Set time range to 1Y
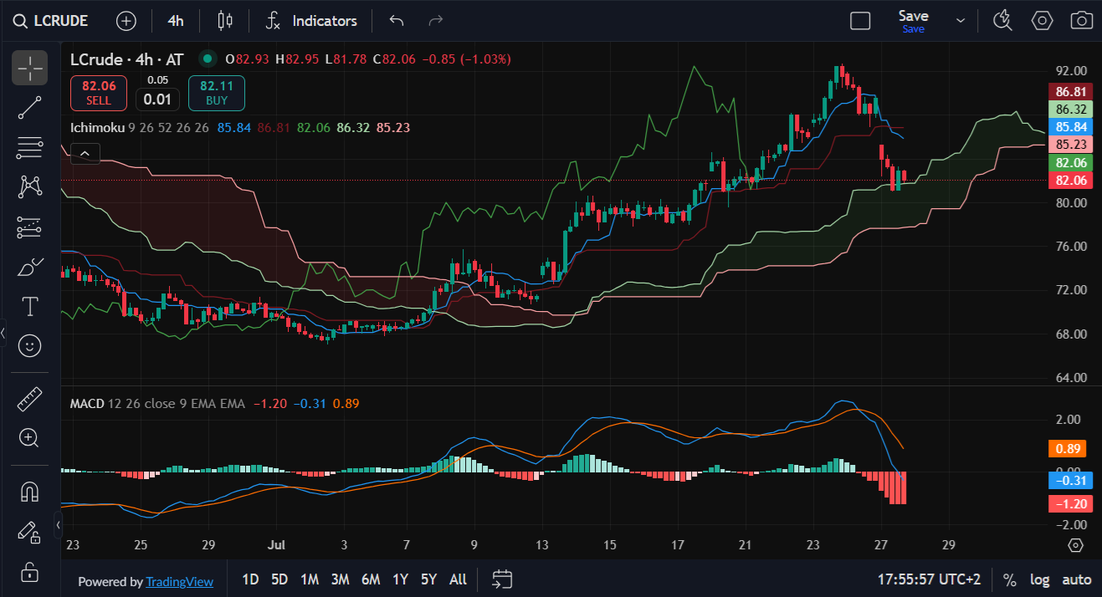This screenshot has width=1102, height=597. coord(400,579)
